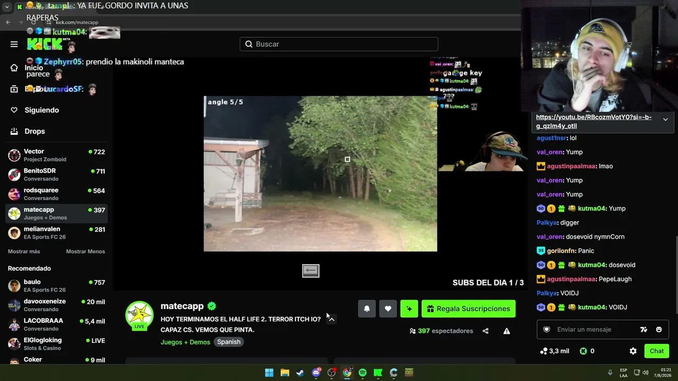Focus the Buscar search field
Screen dimensions: 678x381
339,44
